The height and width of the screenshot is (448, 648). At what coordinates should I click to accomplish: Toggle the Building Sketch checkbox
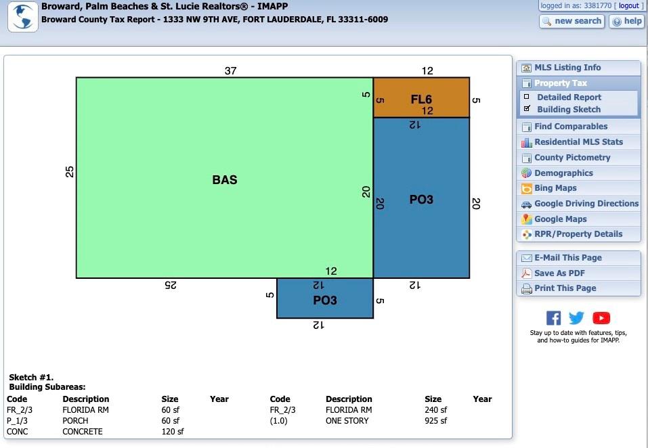527,109
